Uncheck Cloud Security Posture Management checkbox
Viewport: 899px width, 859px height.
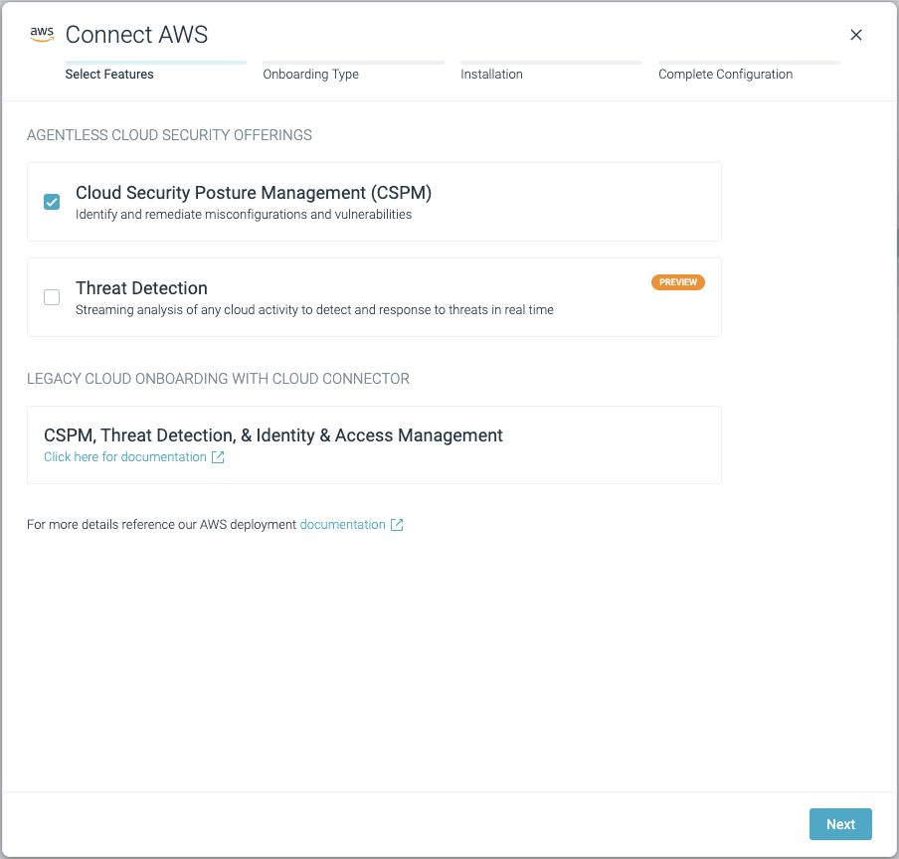click(x=52, y=202)
